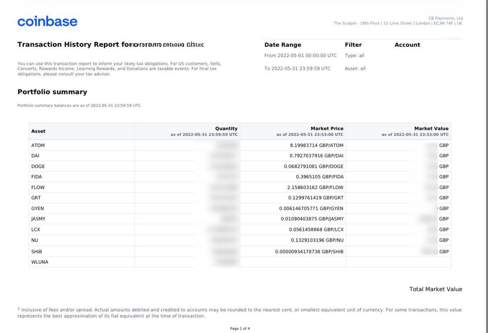The height and width of the screenshot is (333, 488).
Task: Select the DOGE asset cell
Action: tap(81, 166)
